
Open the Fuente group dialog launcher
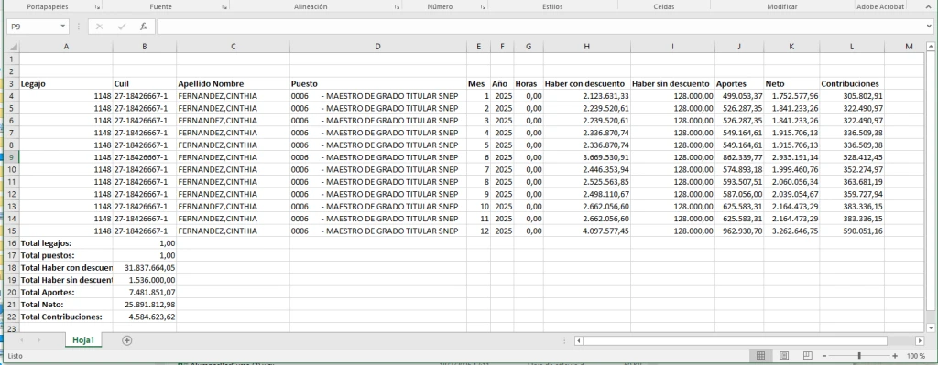click(224, 7)
